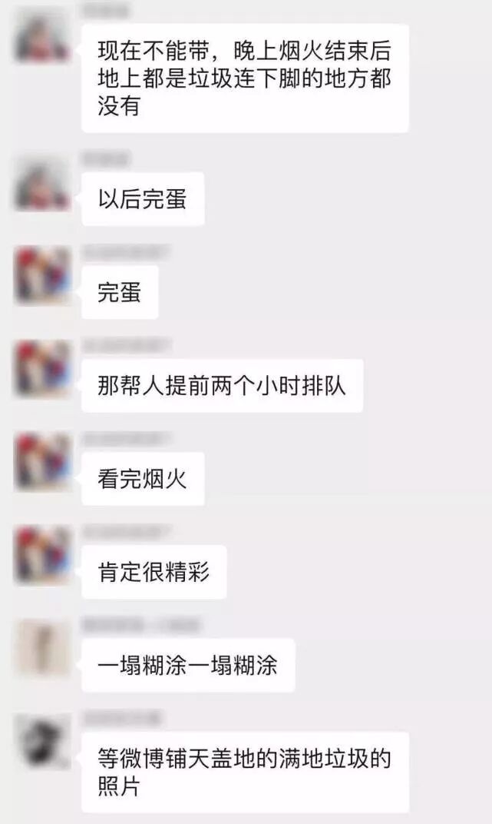492x824 pixels.
Task: Select the '一塌糊涂一塌糊涂' message bubble
Action: tap(188, 666)
